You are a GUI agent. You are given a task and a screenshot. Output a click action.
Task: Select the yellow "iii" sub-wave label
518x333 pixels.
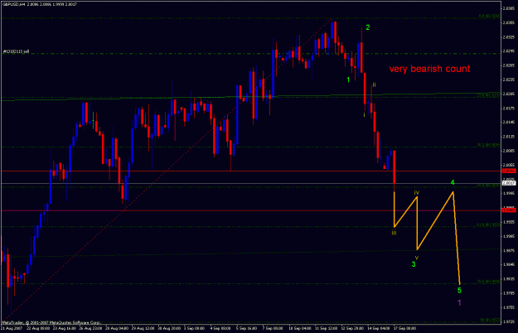[394, 233]
